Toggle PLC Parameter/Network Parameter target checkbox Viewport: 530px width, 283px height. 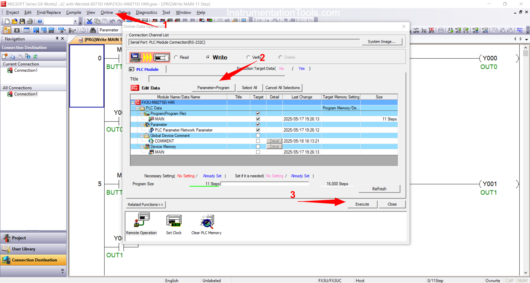[x=258, y=130]
